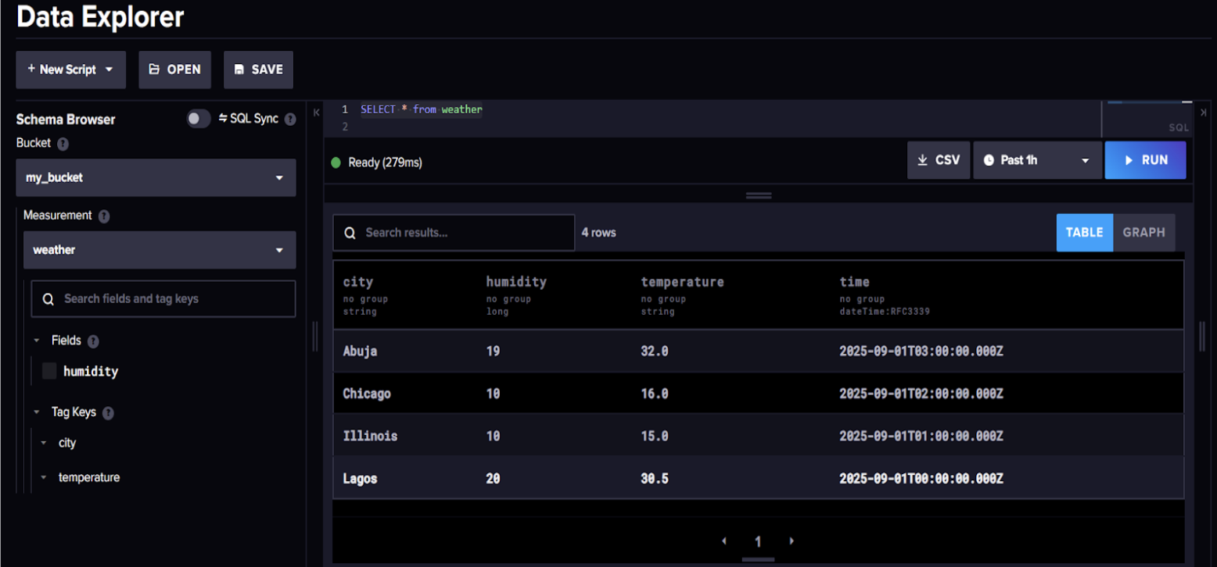Check the humidity field checkbox
The height and width of the screenshot is (567, 1217).
(x=48, y=371)
